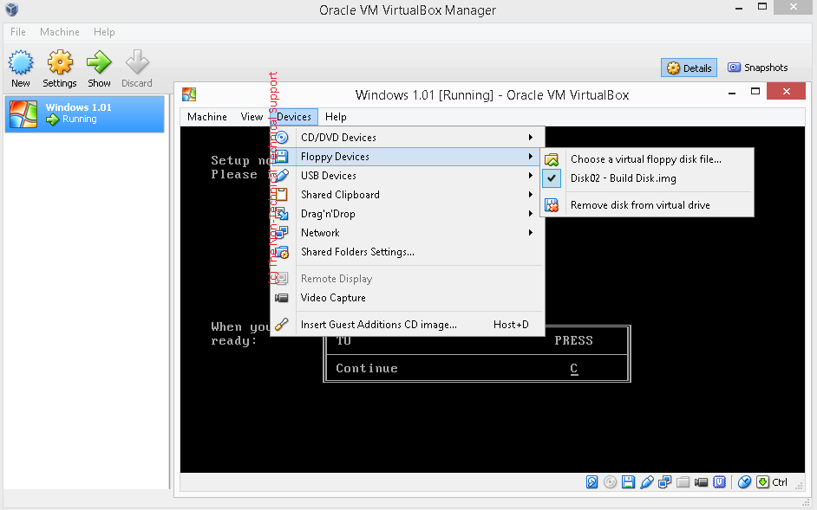Select USB Devices menu entry
Image resolution: width=817 pixels, height=510 pixels.
click(x=408, y=176)
